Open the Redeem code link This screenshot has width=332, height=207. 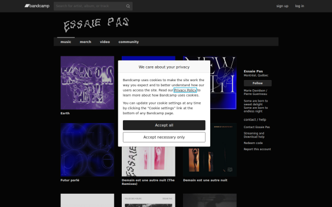253,143
